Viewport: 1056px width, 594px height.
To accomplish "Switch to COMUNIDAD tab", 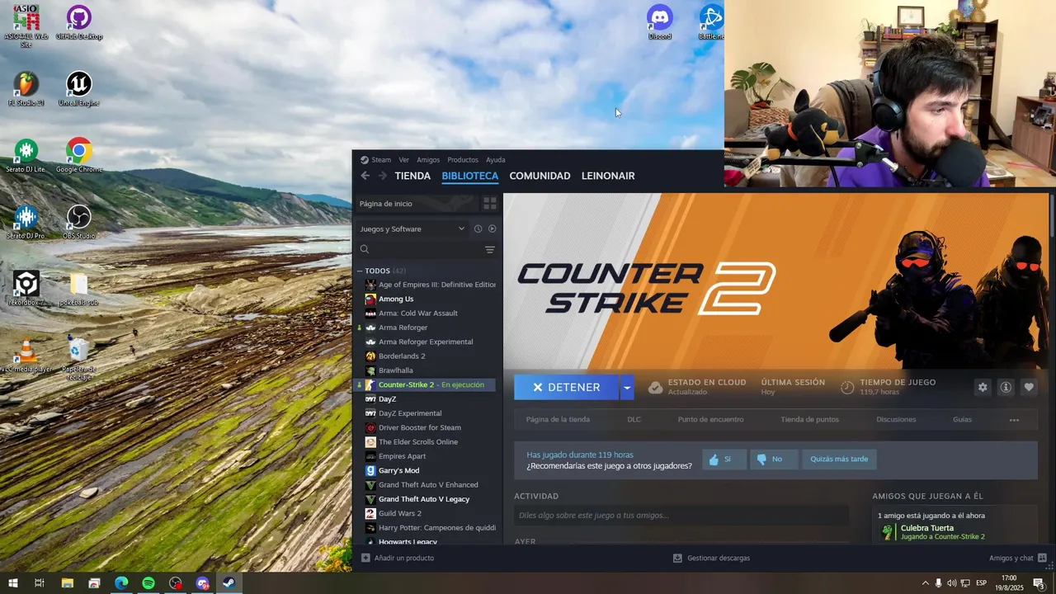I will coord(540,176).
